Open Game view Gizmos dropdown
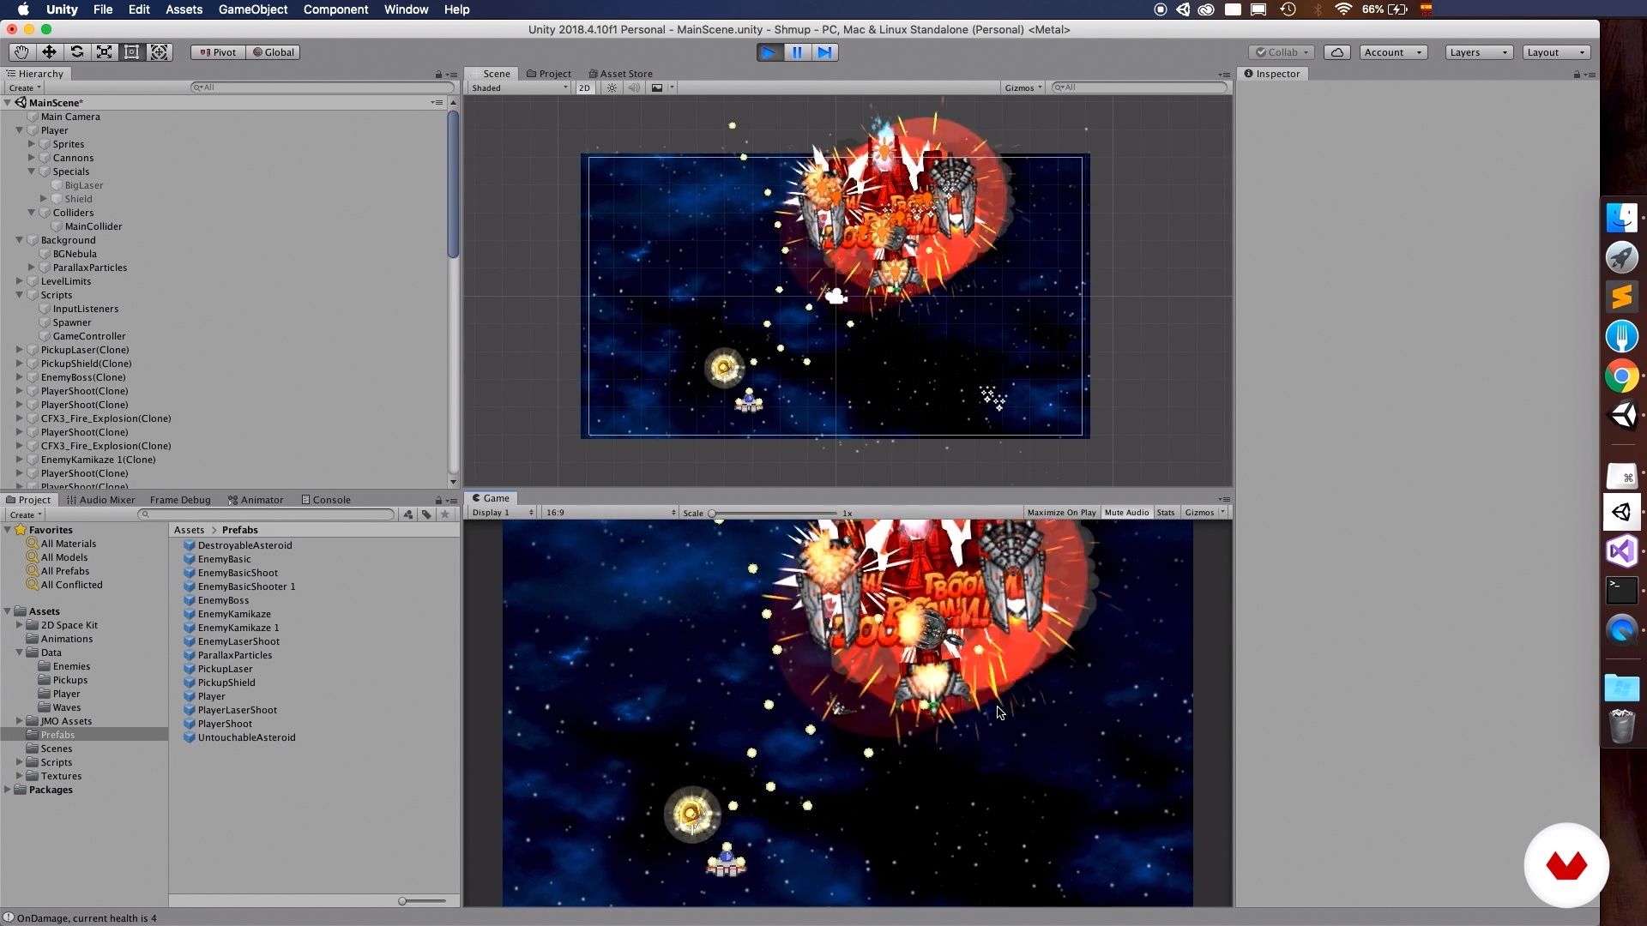Image resolution: width=1647 pixels, height=926 pixels. pos(1204,513)
